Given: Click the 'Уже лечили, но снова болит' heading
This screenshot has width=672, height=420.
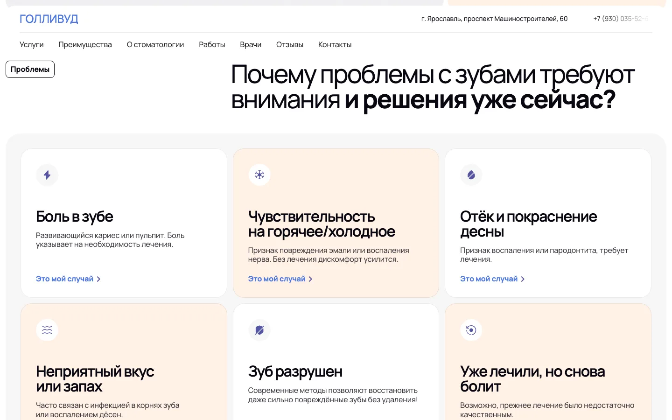Looking at the screenshot, I should [x=532, y=379].
